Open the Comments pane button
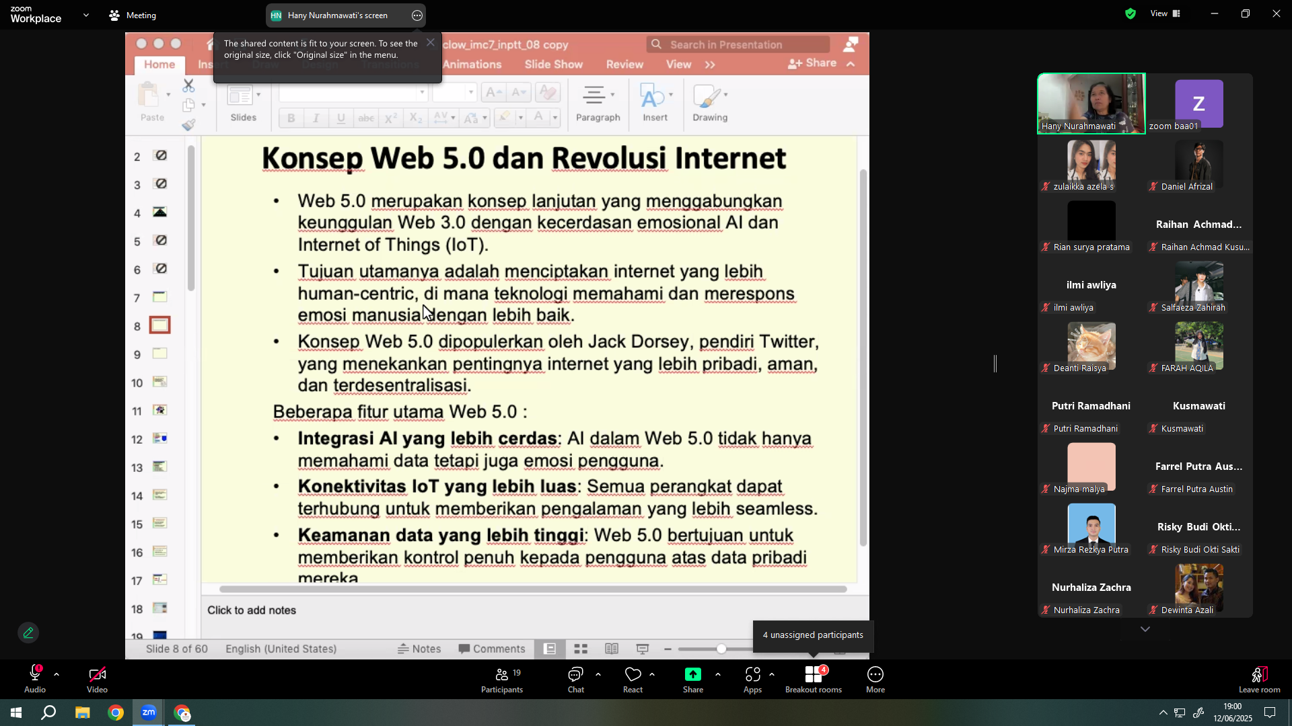Screen dimensions: 1292x726 click(x=492, y=649)
